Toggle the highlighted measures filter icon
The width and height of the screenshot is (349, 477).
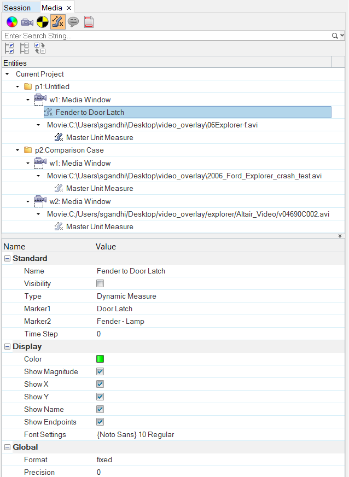58,22
